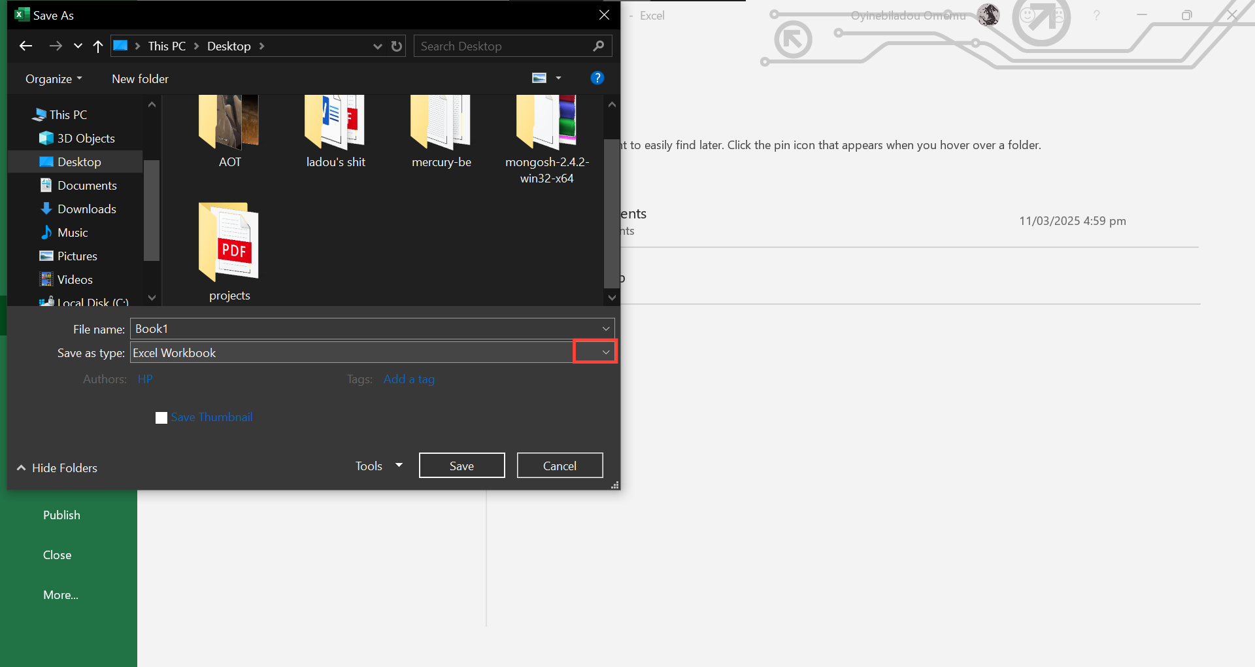The image size is (1255, 667).
Task: Open the Organize menu
Action: coord(54,79)
